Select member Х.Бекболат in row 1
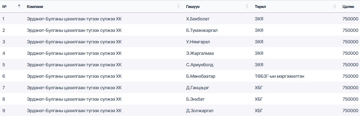 [198, 19]
